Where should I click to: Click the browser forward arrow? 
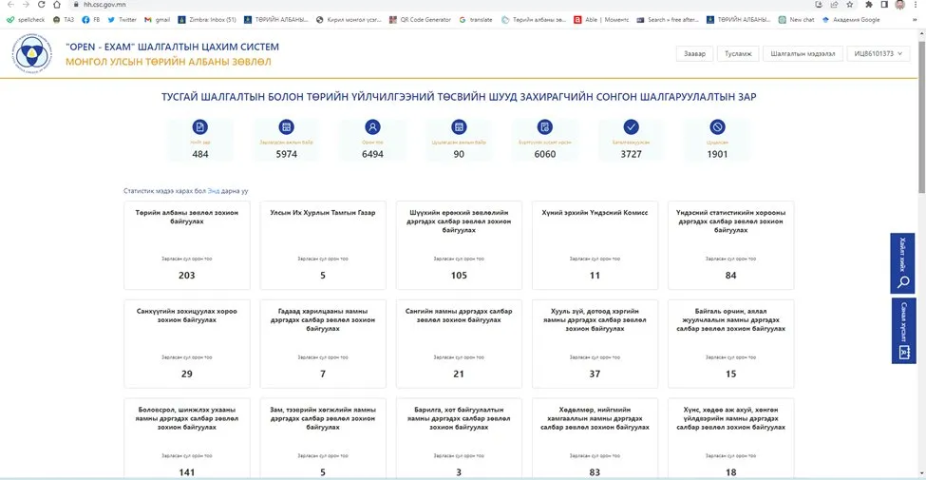[x=26, y=4]
